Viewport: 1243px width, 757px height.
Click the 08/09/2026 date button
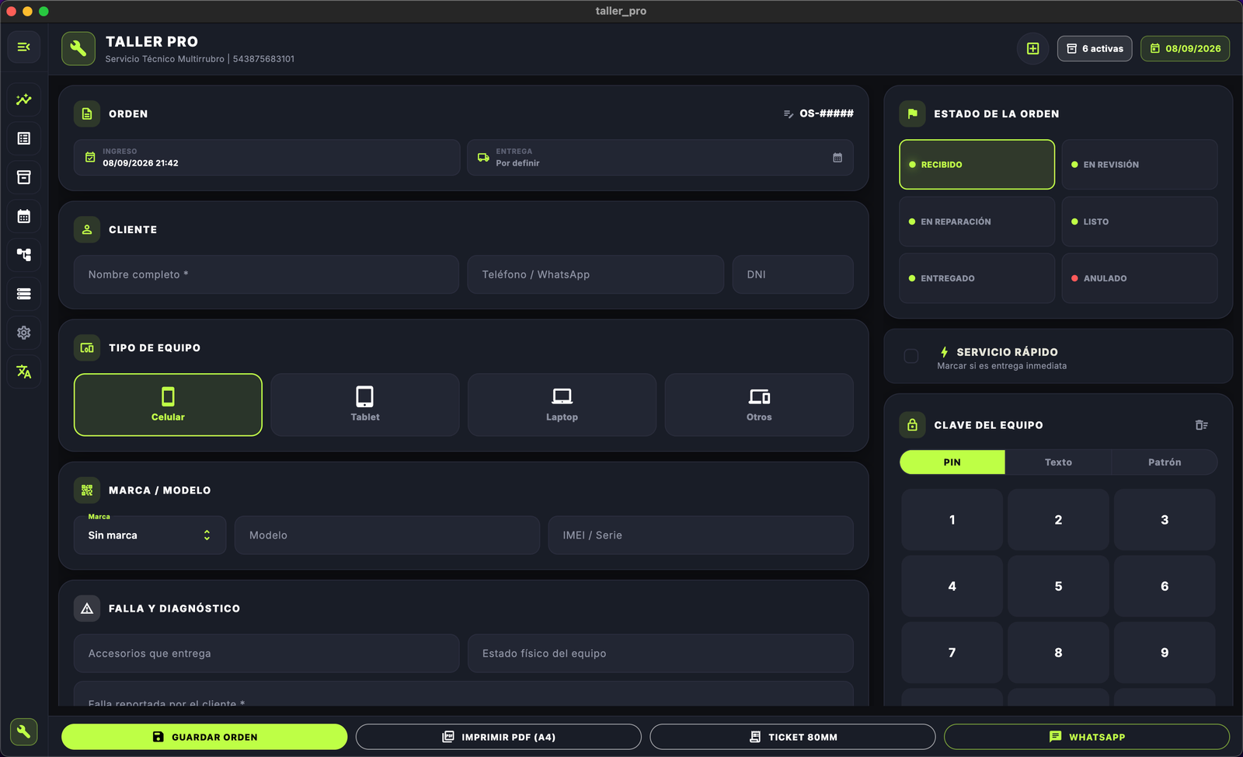1186,48
